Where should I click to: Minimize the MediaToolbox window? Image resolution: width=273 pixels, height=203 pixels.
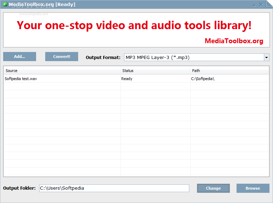[x=254, y=5]
